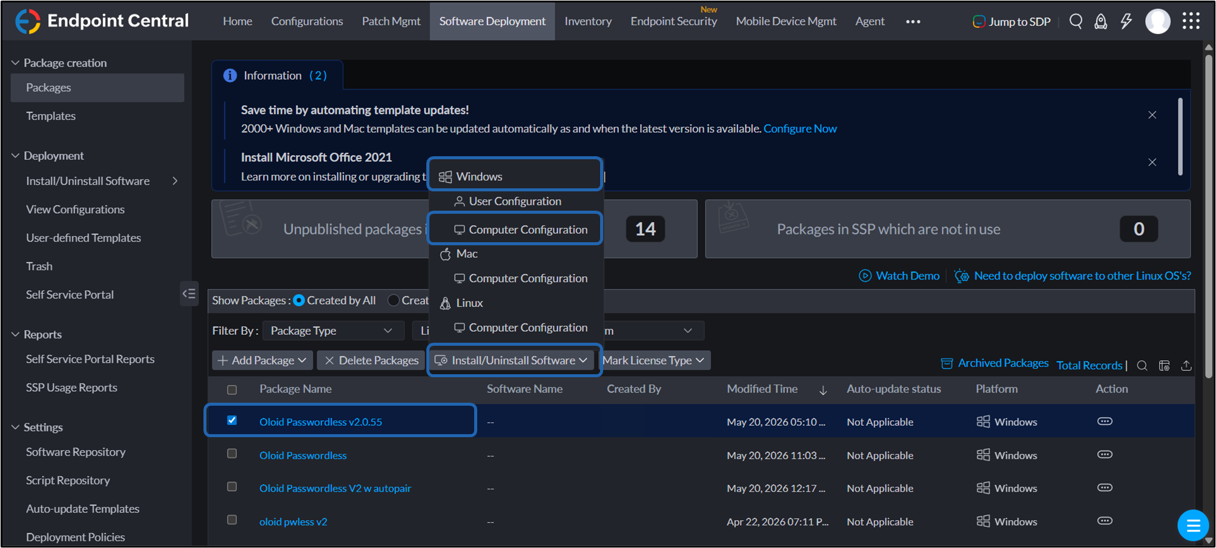
Task: Collapse the sidebar with the toggle icon
Action: point(189,294)
